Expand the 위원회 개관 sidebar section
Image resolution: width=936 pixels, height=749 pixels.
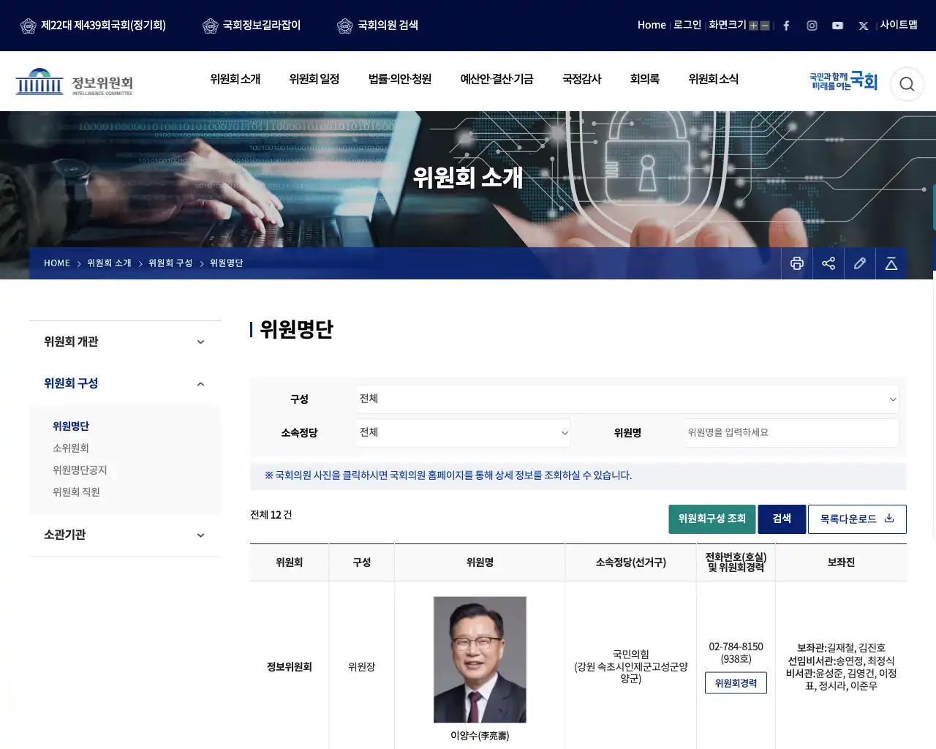(x=124, y=342)
